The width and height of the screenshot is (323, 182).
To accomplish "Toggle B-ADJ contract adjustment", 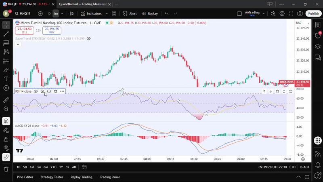I will click(304, 167).
